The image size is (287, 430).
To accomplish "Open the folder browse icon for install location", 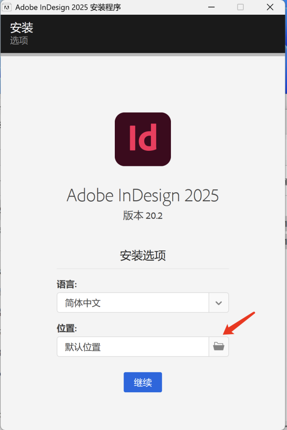I will [x=219, y=346].
